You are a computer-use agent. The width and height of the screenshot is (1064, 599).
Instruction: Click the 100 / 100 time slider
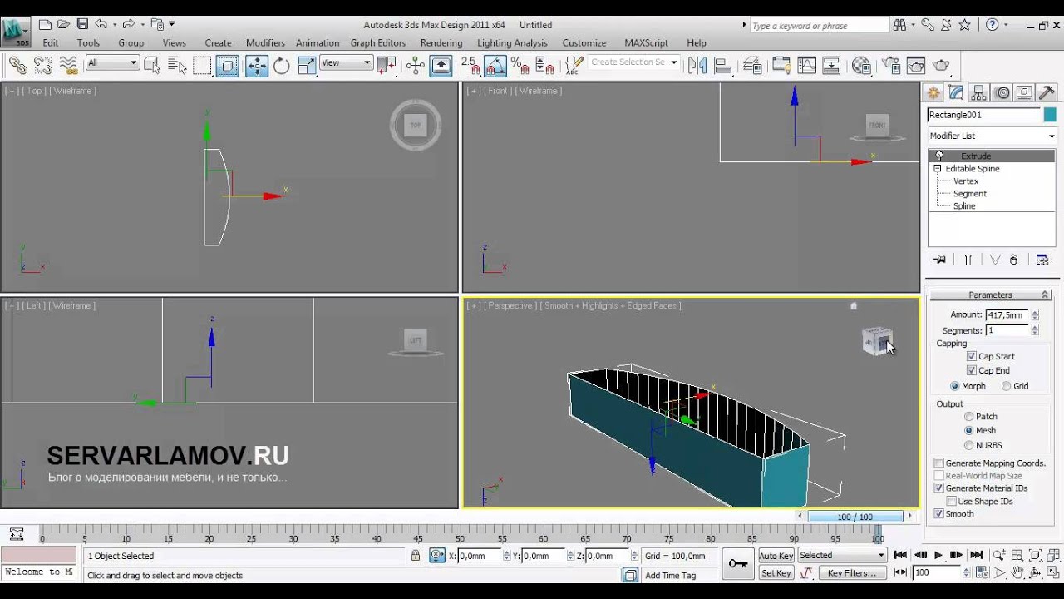click(855, 517)
